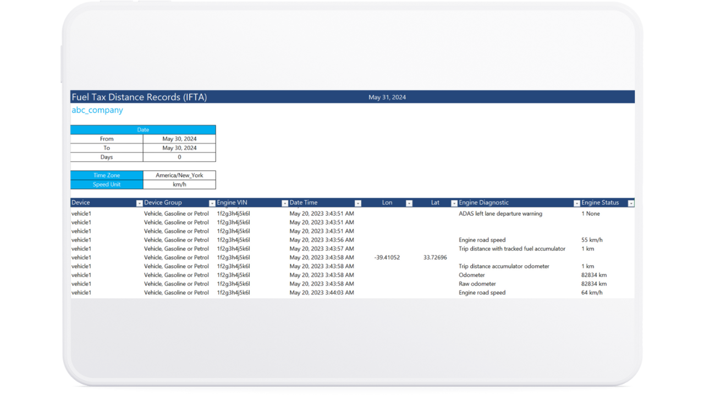Click the From label cell
704x396 pixels.
pyautogui.click(x=107, y=139)
